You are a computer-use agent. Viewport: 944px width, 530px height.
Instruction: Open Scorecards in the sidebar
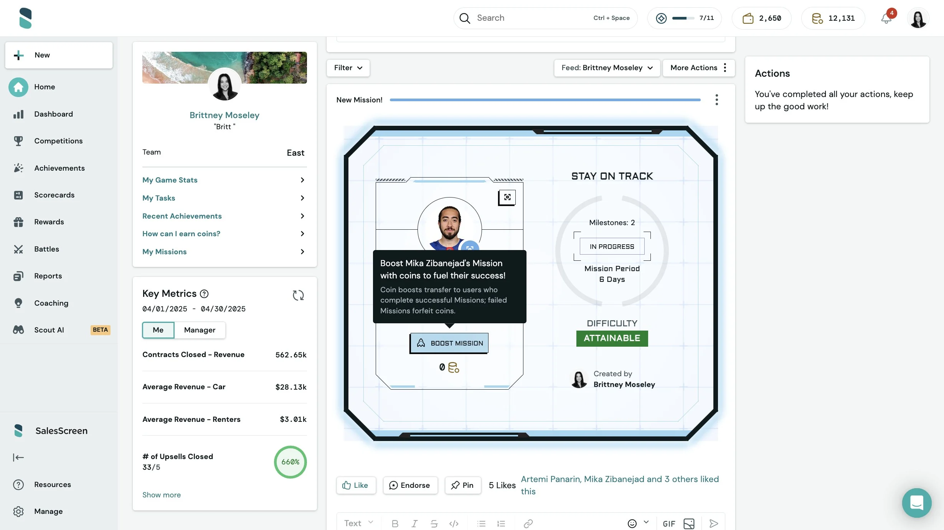click(54, 195)
